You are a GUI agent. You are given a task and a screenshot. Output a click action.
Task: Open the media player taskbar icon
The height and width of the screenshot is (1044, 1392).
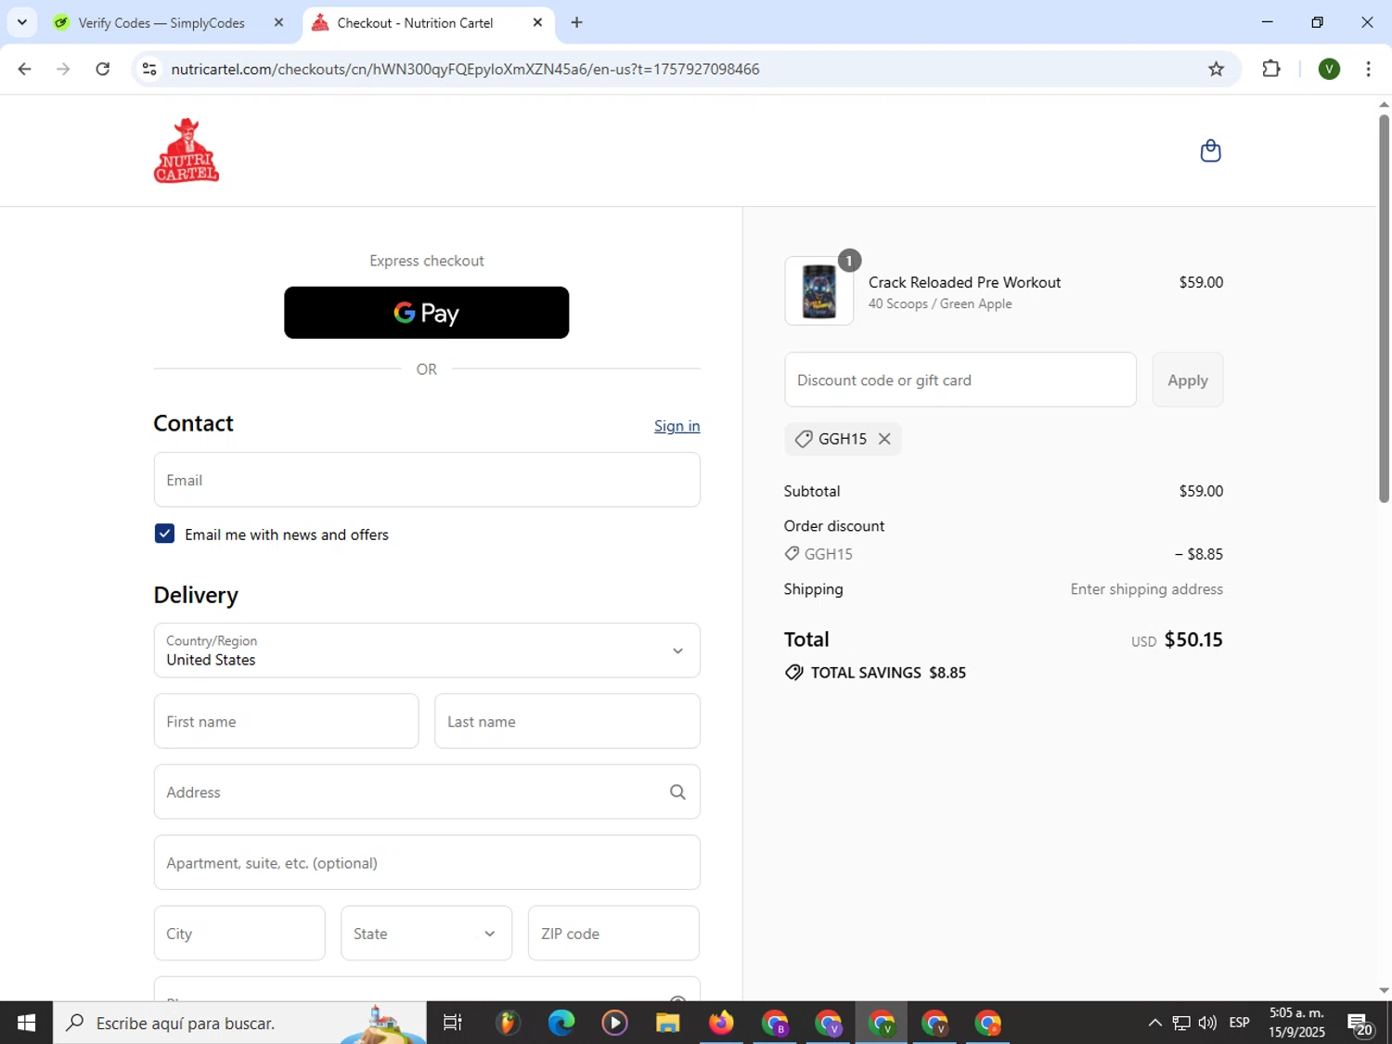614,1023
